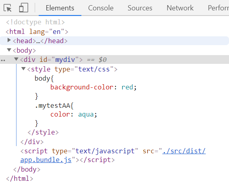This screenshot has width=229, height=188.
Task: Select the html lang="en" node
Action: (x=37, y=32)
